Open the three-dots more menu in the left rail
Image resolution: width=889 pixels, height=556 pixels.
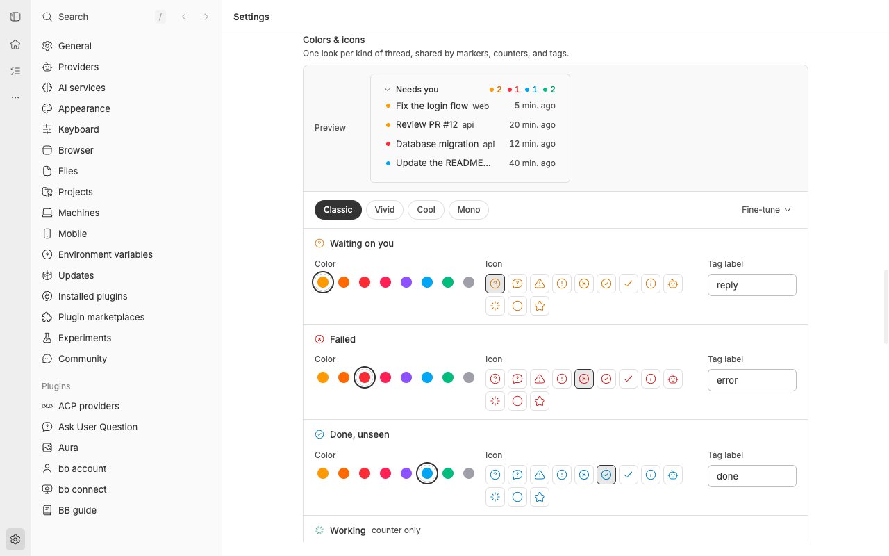(15, 97)
